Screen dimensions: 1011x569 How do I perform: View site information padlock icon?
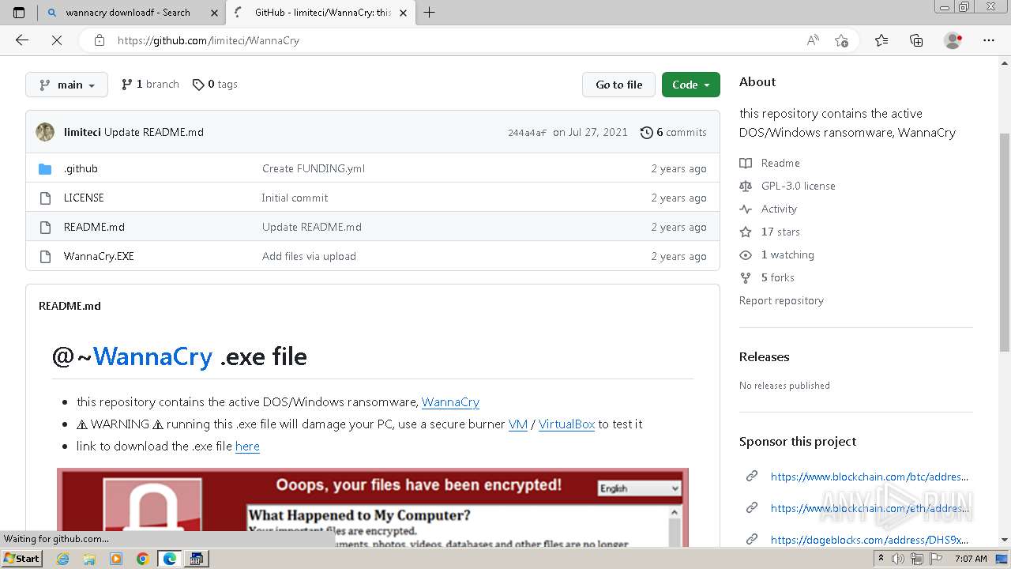tap(100, 40)
